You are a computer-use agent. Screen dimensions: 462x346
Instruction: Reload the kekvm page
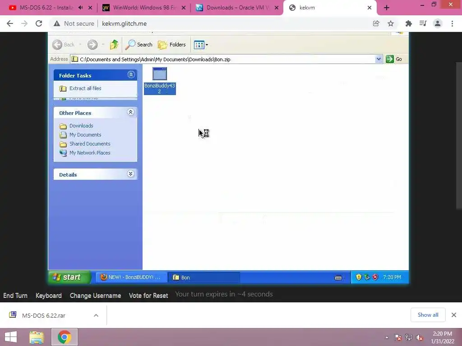tap(39, 23)
